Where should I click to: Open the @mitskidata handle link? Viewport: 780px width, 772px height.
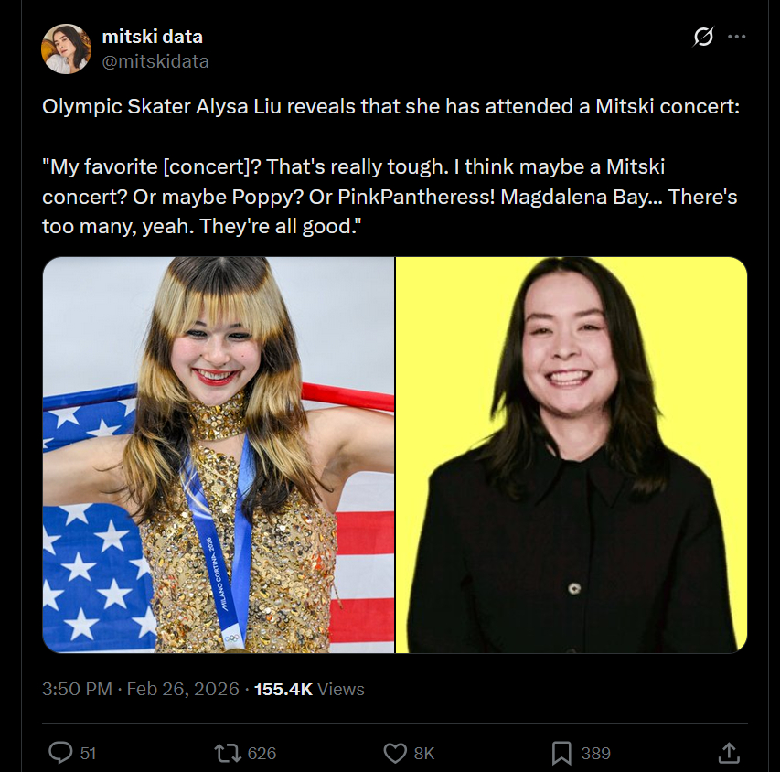[x=155, y=61]
